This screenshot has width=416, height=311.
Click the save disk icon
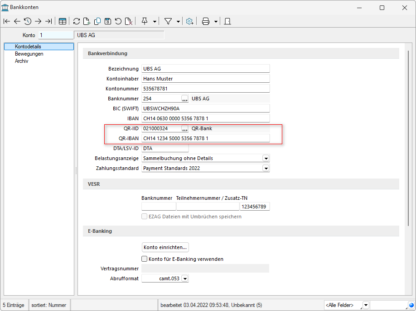click(x=108, y=21)
